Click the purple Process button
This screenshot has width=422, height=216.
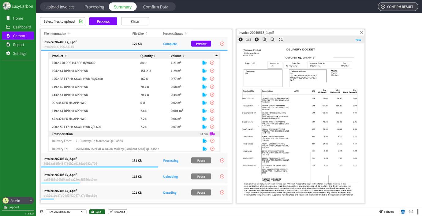(103, 21)
